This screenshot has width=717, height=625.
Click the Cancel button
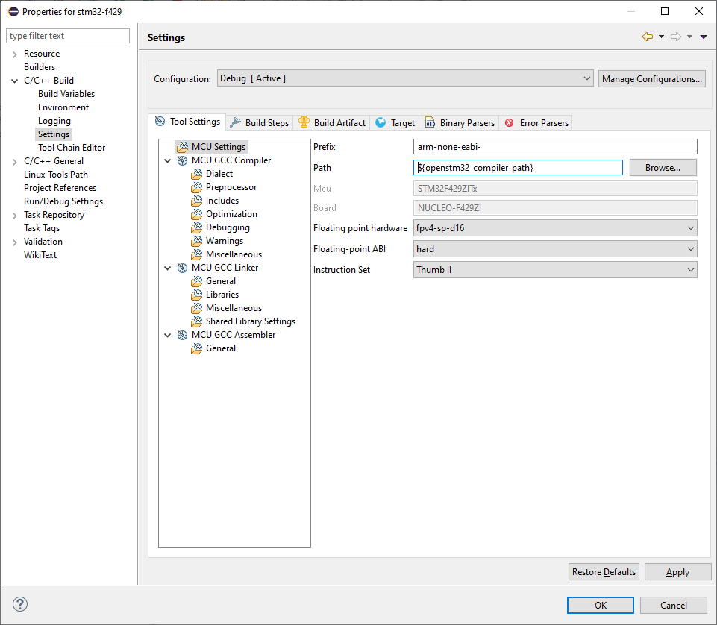pos(674,606)
